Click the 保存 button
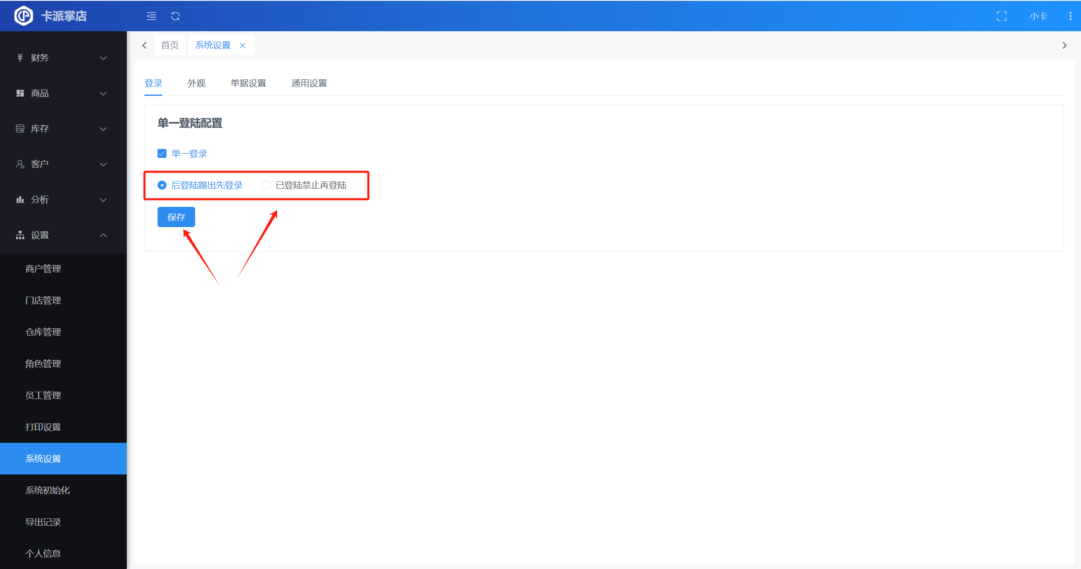The width and height of the screenshot is (1081, 569). (x=176, y=217)
